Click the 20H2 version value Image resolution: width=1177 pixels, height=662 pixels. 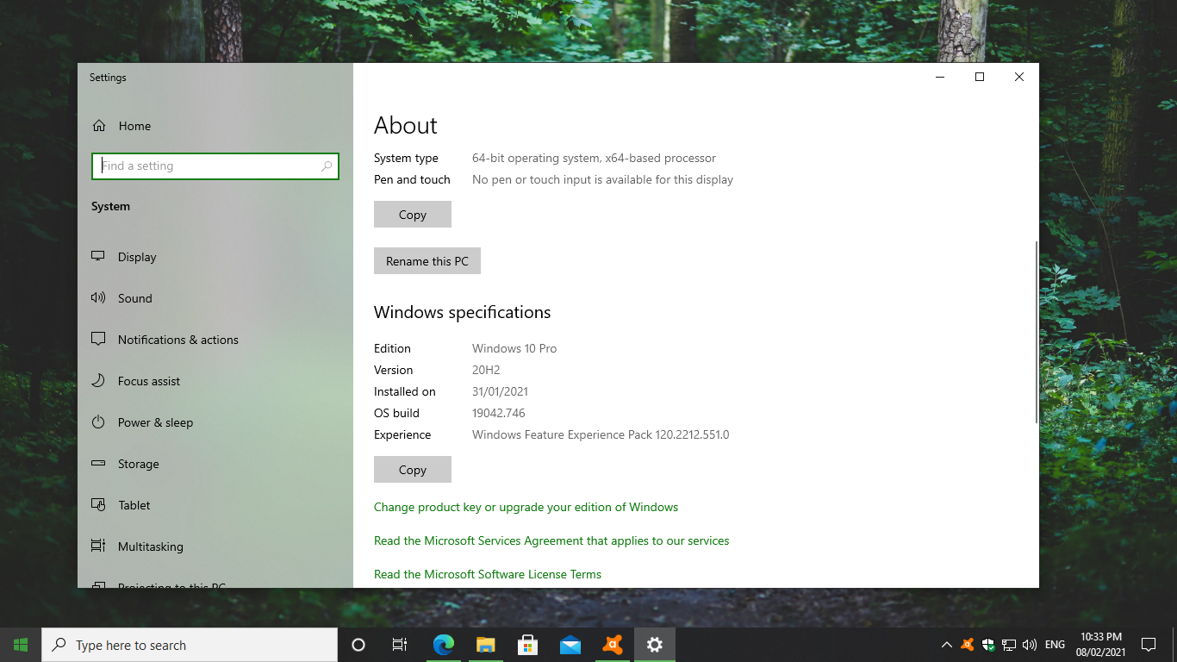click(486, 370)
